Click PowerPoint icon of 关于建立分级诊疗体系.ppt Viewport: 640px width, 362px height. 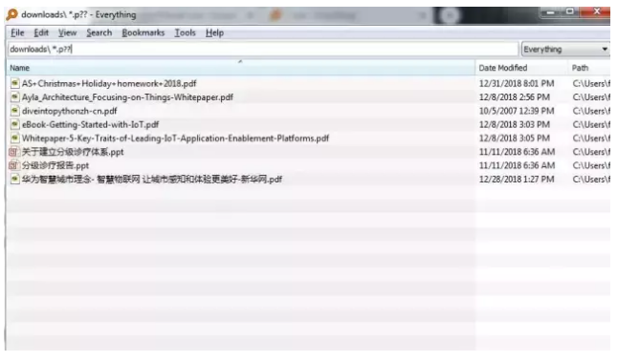coord(14,152)
